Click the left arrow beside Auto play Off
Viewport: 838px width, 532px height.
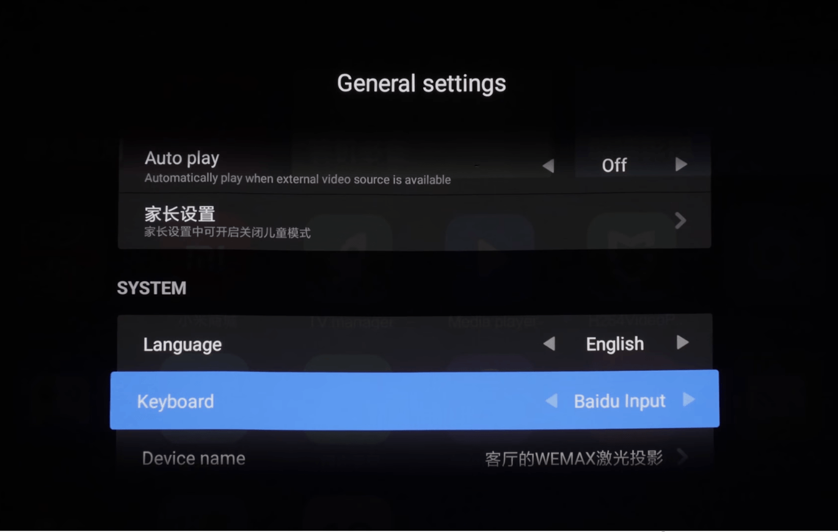[548, 166]
